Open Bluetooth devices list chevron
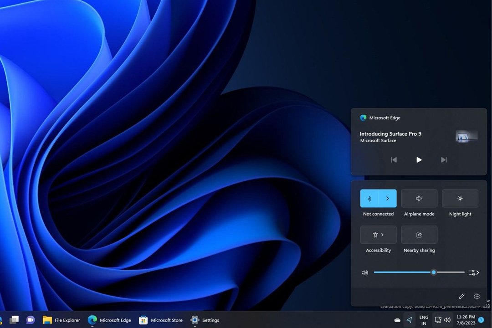Screen dimensions: 492x328 pos(388,198)
